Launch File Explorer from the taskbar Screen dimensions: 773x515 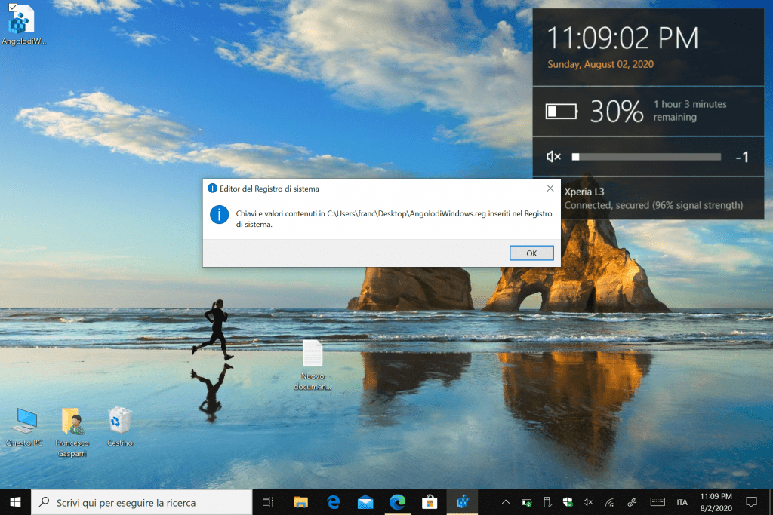[300, 502]
